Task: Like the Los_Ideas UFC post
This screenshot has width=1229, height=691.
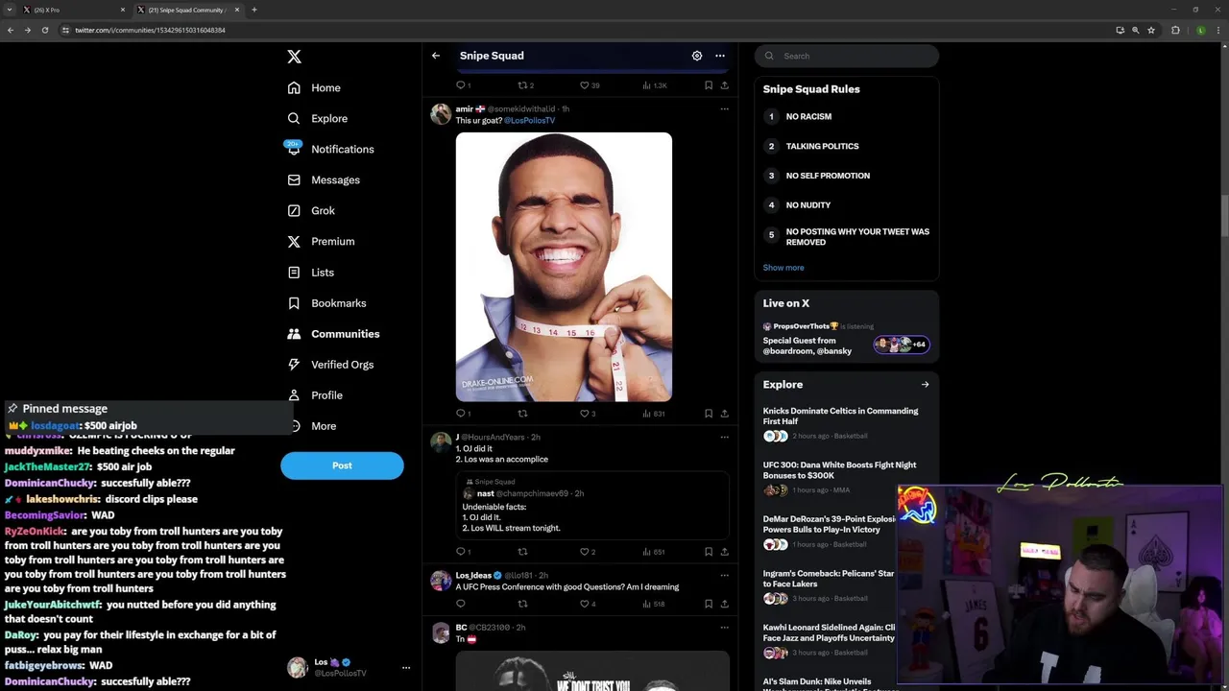Action: [587, 604]
